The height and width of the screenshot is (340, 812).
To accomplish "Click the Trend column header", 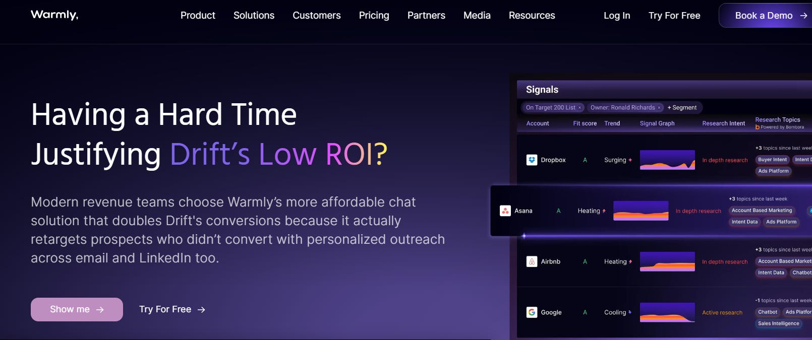I will pyautogui.click(x=612, y=123).
